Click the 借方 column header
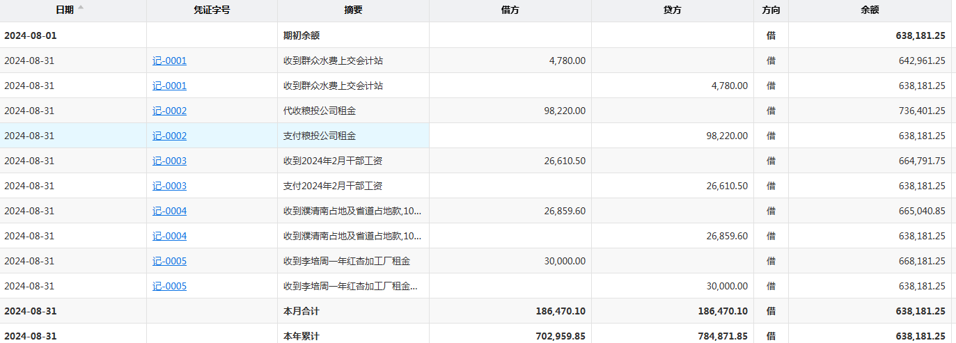956x343 pixels. pos(510,10)
